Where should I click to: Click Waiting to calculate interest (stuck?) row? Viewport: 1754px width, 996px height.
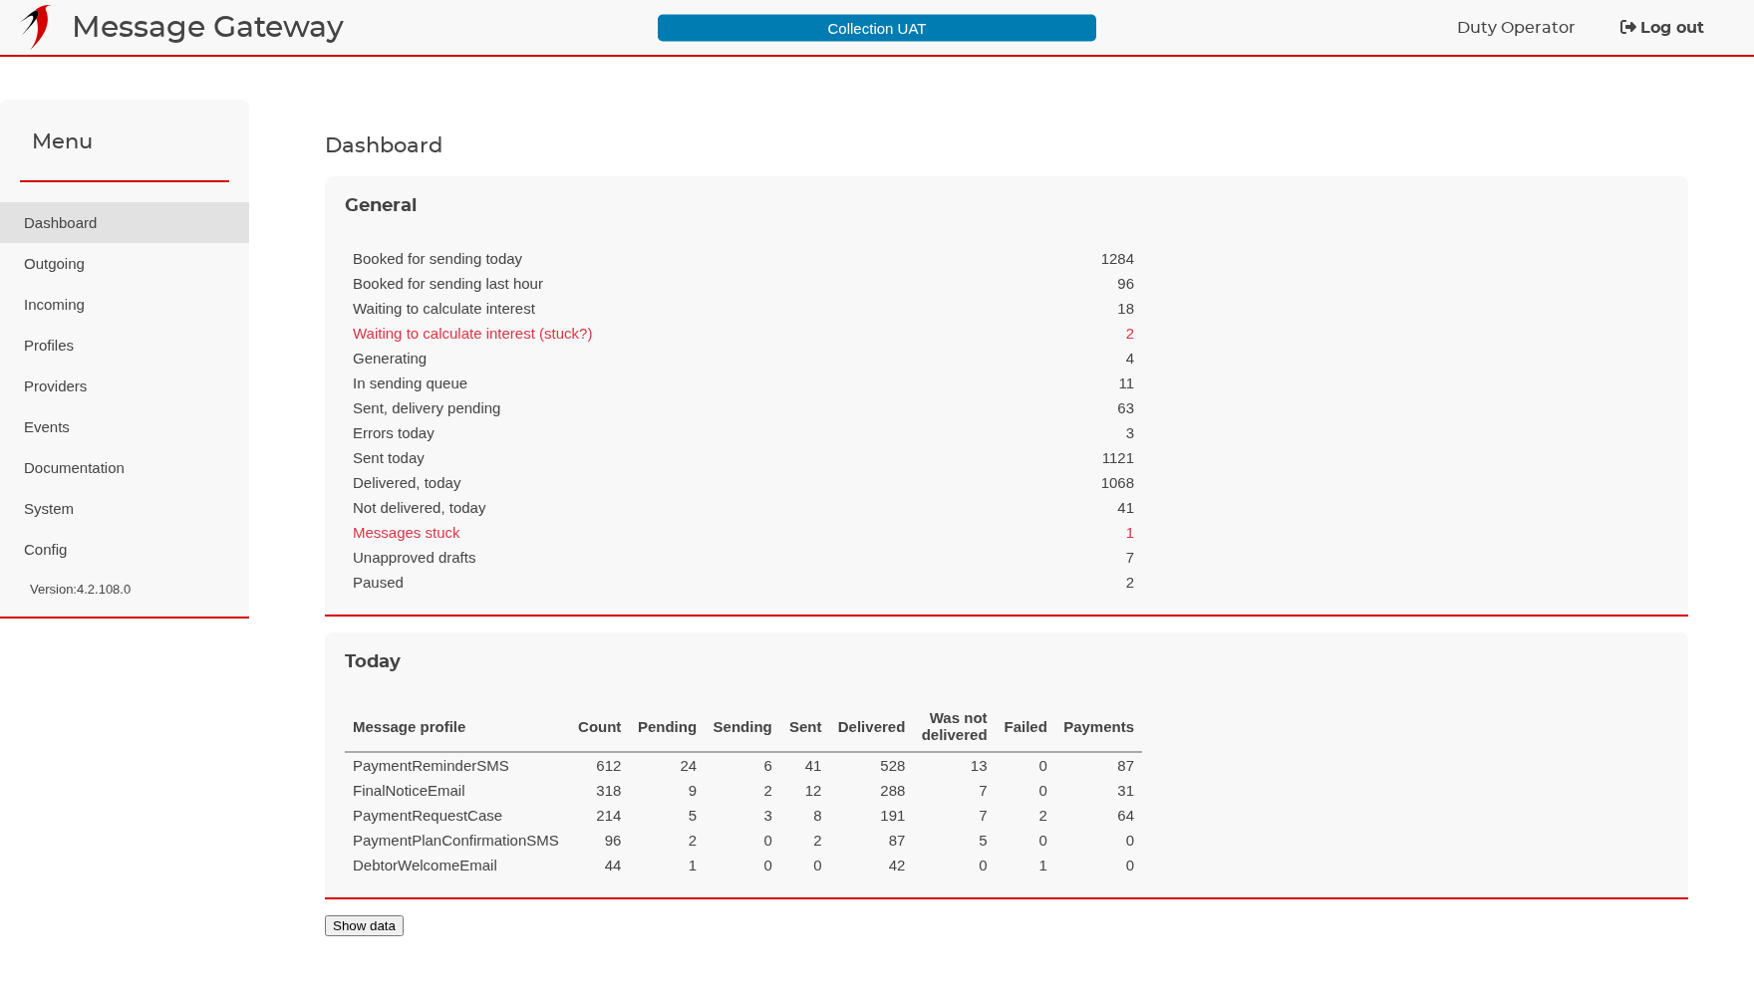pos(743,334)
